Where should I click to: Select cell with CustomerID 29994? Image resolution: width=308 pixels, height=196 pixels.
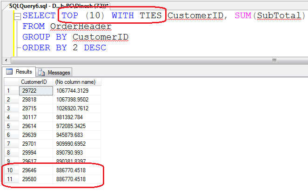36,153
